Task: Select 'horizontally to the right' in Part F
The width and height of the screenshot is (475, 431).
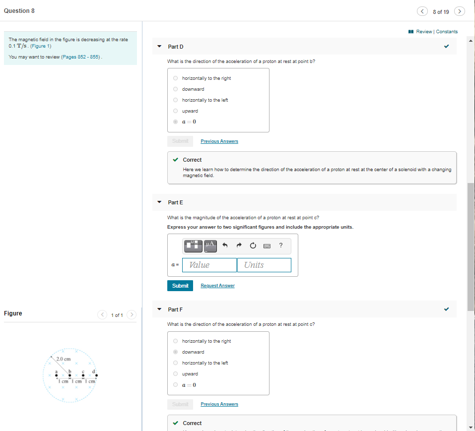Action: pos(175,341)
